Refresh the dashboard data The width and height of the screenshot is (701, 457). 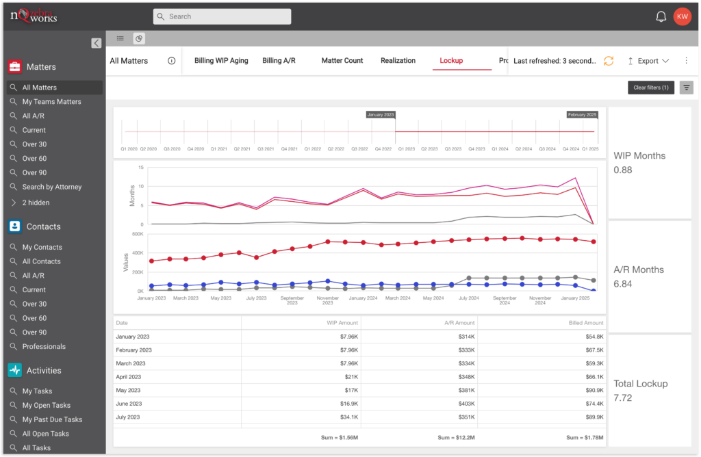pyautogui.click(x=608, y=61)
